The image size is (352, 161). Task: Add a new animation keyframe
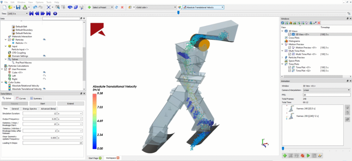pyautogui.click(x=285, y=156)
